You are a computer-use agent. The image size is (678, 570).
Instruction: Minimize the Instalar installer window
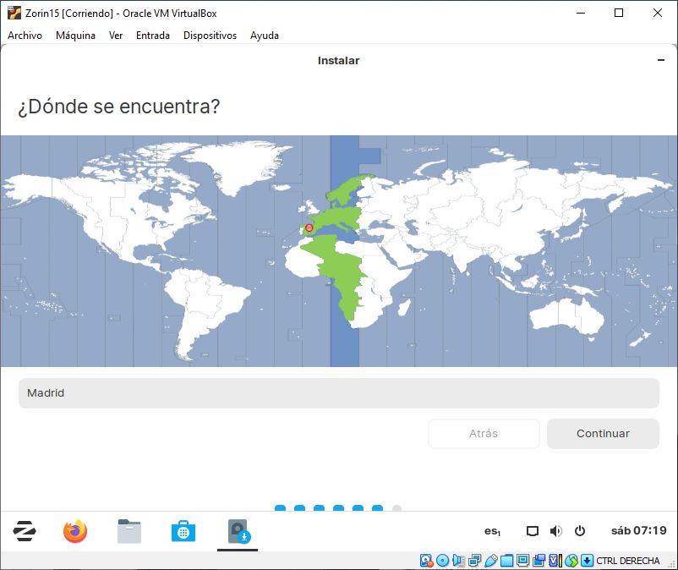pos(660,60)
